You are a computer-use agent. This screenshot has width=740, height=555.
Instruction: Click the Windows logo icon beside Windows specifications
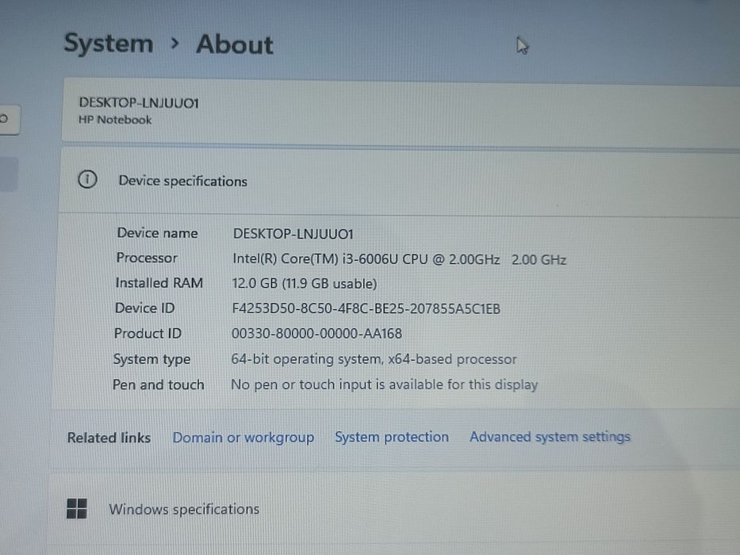click(76, 509)
